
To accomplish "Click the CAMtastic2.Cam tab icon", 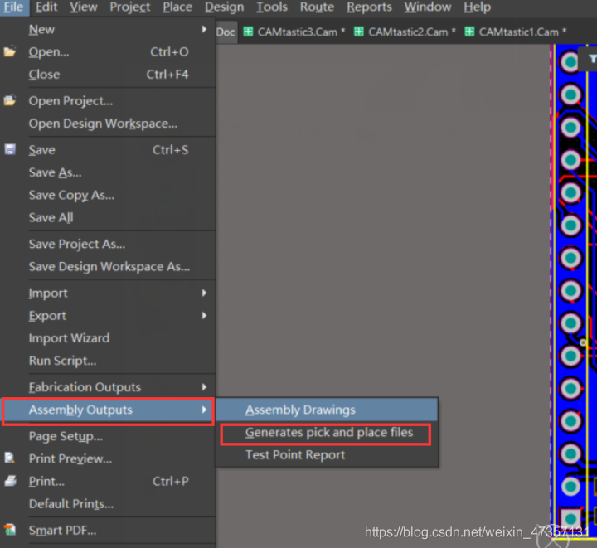I will point(359,32).
